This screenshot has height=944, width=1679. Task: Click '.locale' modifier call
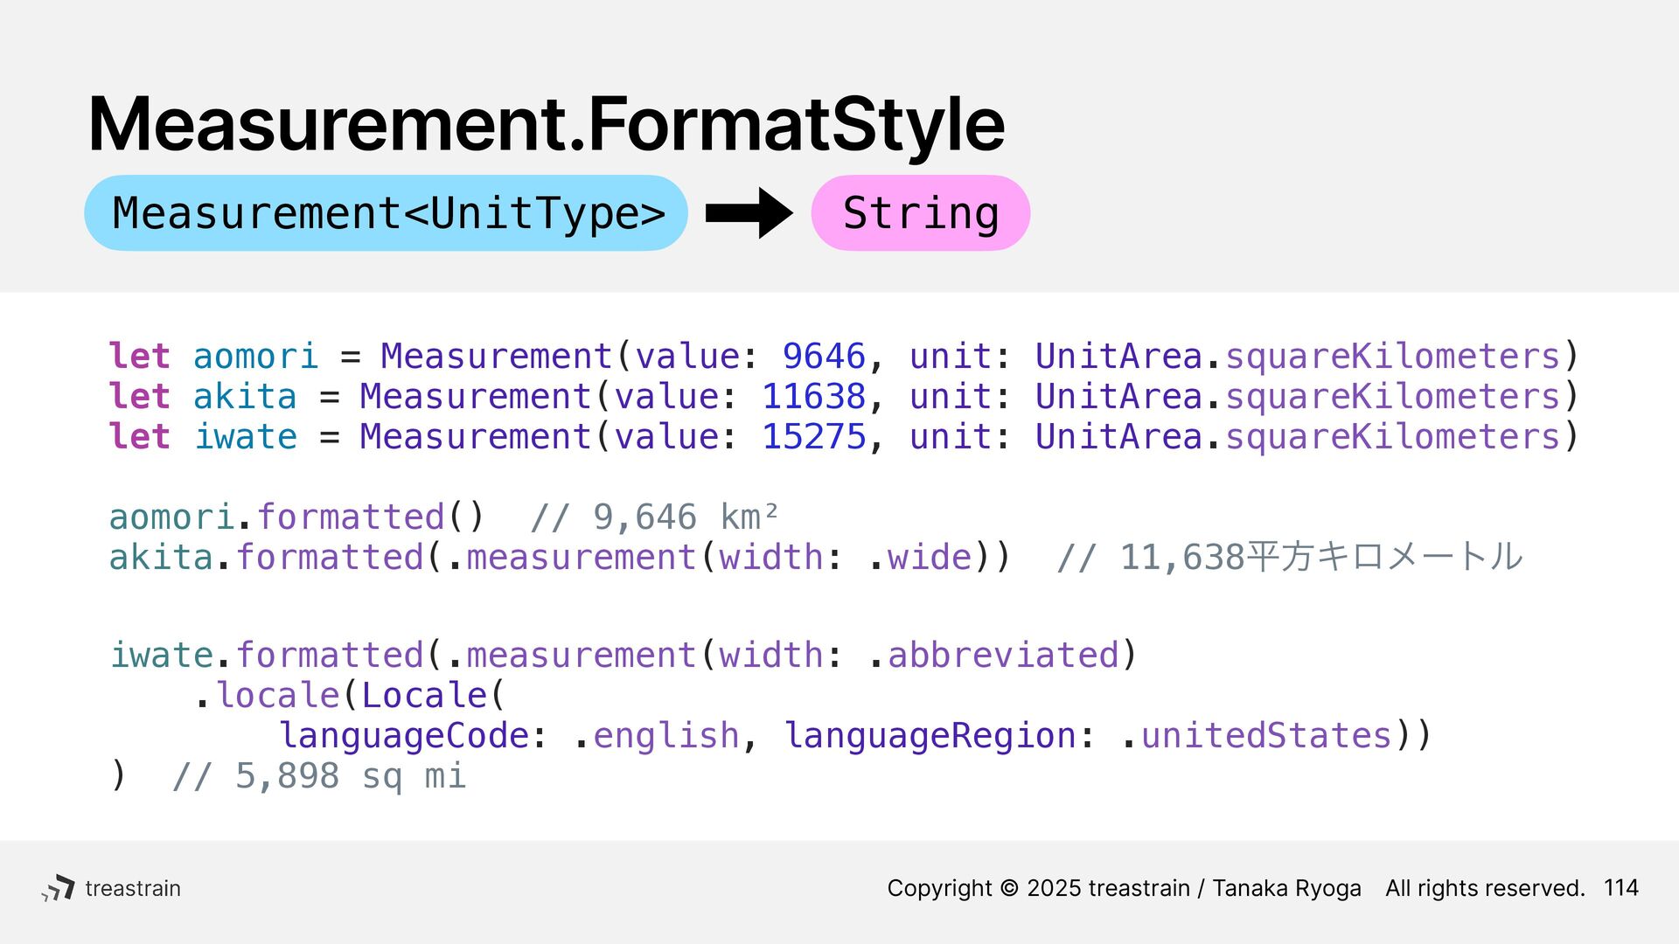(x=267, y=696)
